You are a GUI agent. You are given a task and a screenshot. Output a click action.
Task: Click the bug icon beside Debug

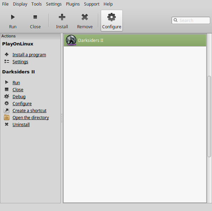click(7, 96)
